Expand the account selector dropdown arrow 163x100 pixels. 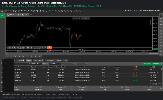162,11
